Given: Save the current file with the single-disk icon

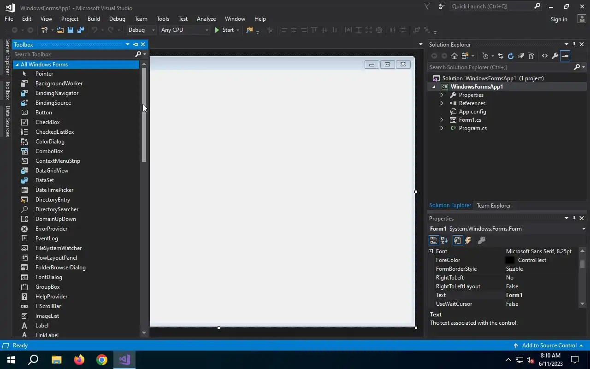Looking at the screenshot, I should pos(71,30).
